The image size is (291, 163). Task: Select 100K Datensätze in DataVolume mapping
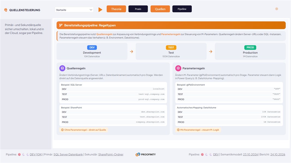pos(271,117)
